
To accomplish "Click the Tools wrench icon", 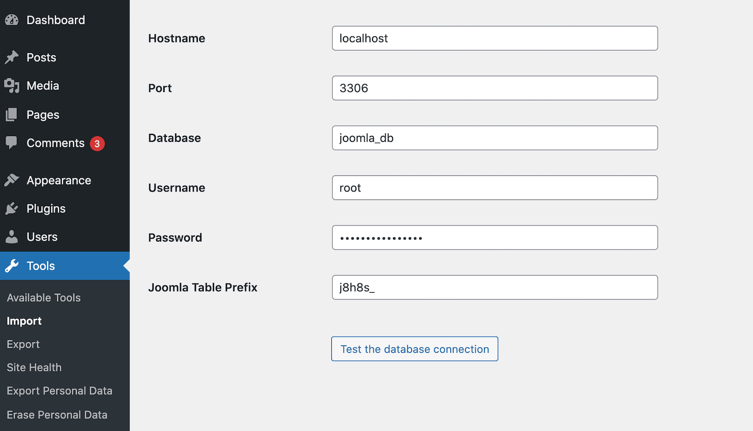I will 12,266.
